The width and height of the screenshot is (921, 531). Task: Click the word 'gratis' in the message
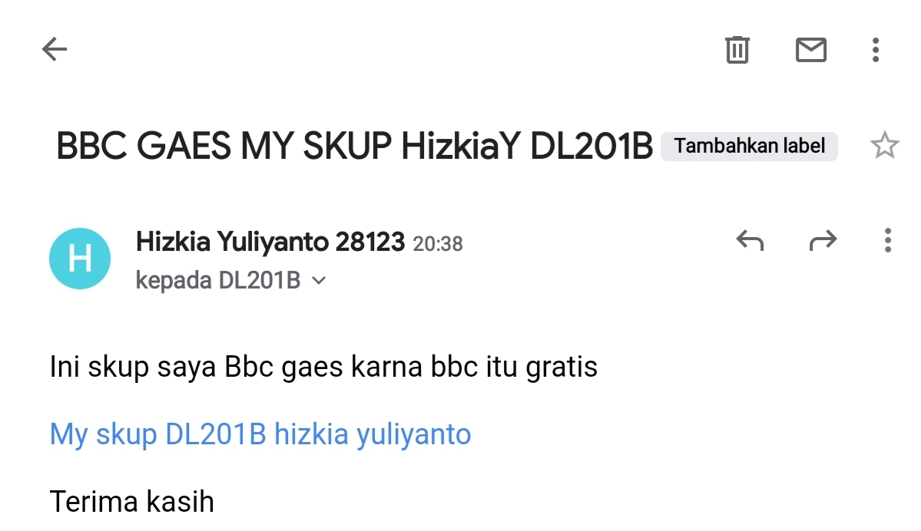pyautogui.click(x=562, y=368)
